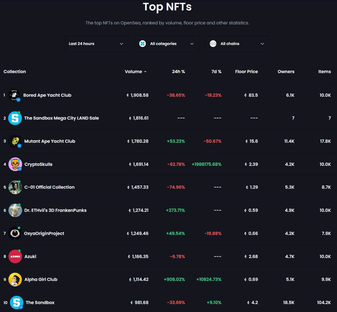This screenshot has height=312, width=337.
Task: Click the items count 104.2K
Action: 324,302
